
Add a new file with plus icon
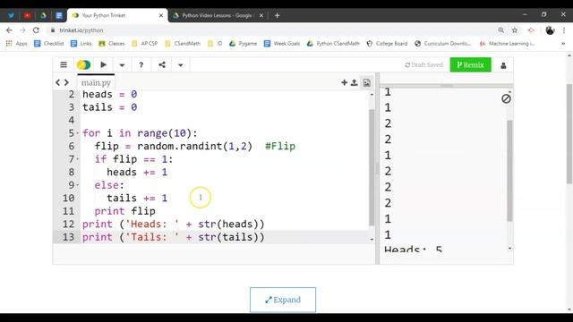pyautogui.click(x=344, y=83)
